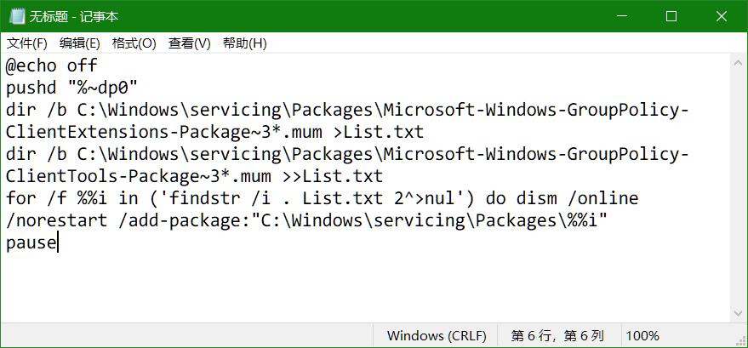The width and height of the screenshot is (748, 348).
Task: Open the 查看(V) menu
Action: tap(189, 43)
